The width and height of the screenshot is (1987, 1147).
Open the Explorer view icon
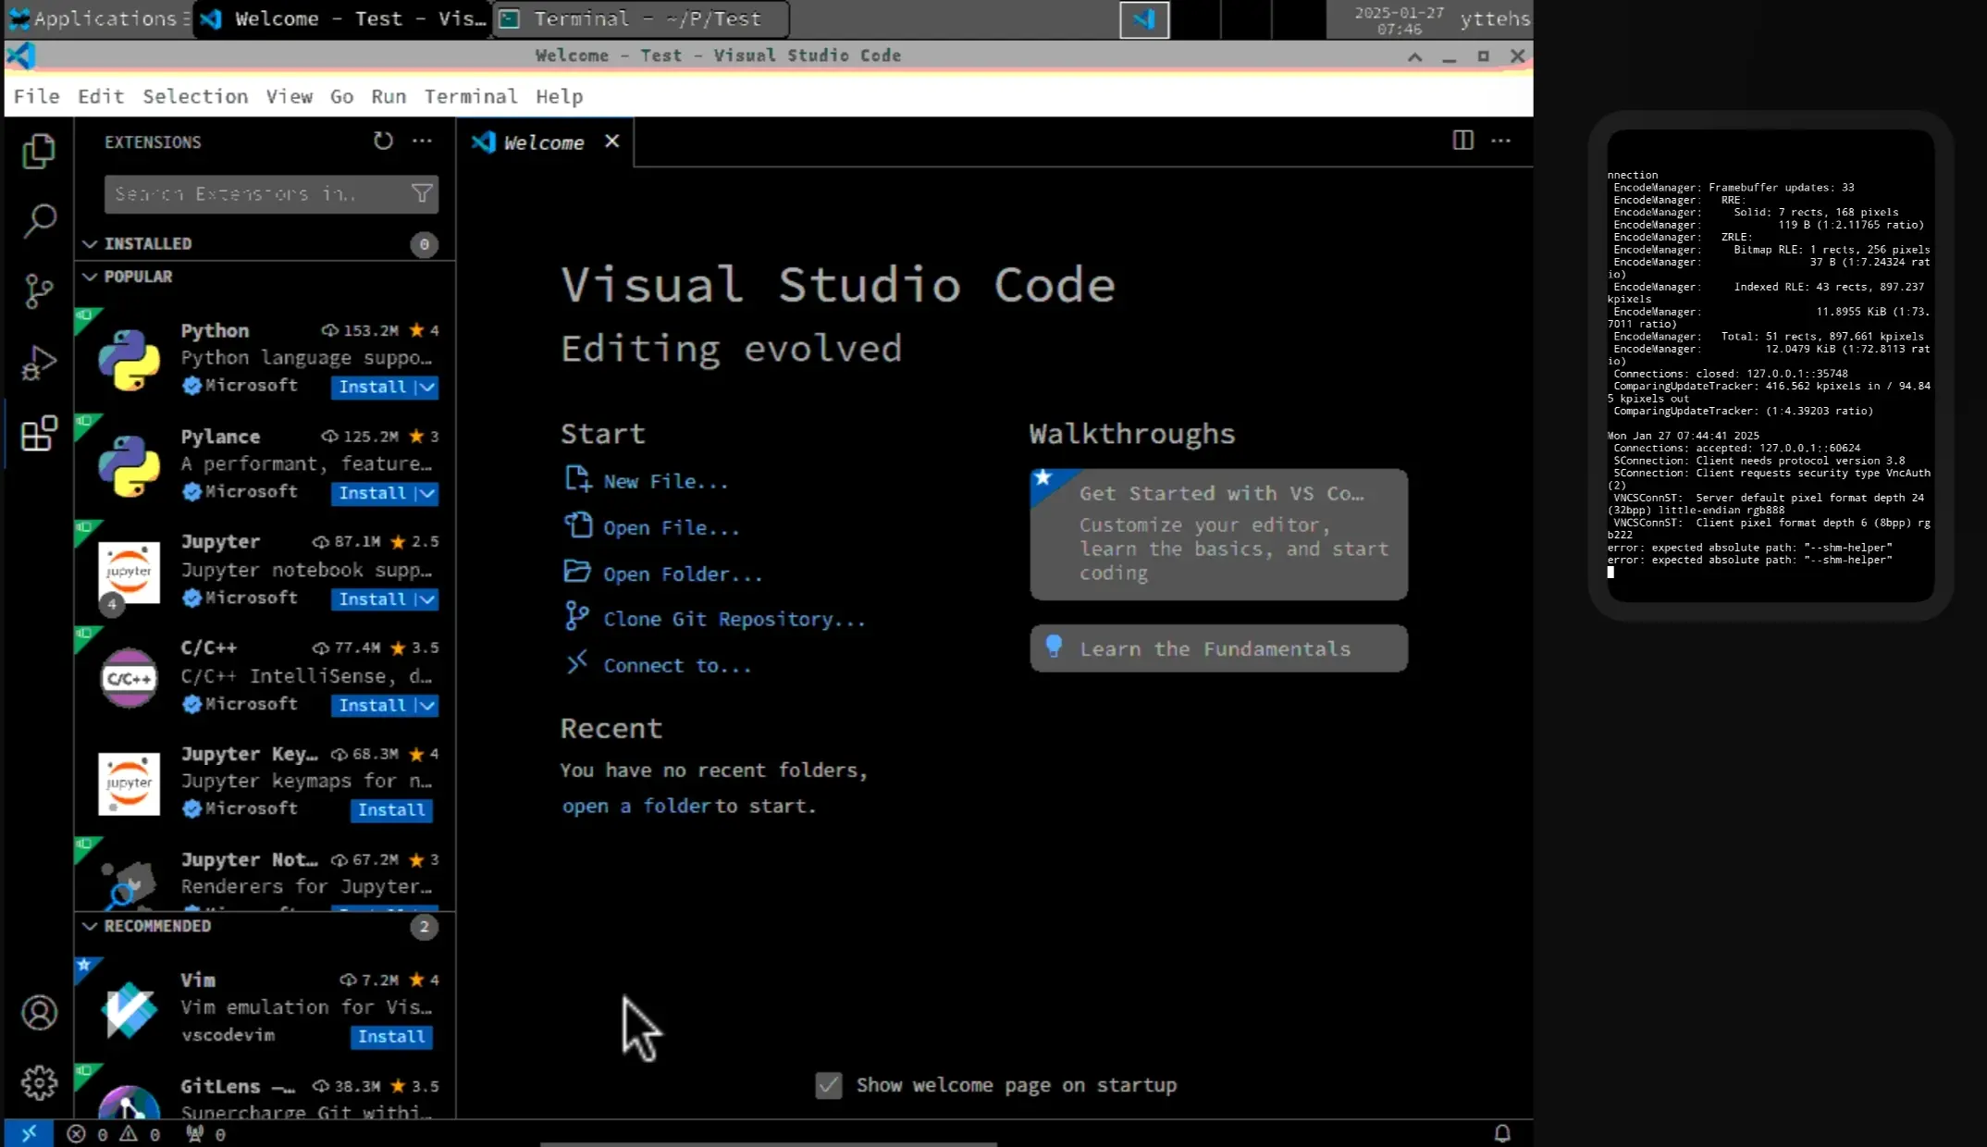point(39,151)
